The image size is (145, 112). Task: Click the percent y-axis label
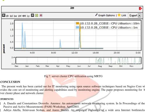pyautogui.click(x=4, y=49)
